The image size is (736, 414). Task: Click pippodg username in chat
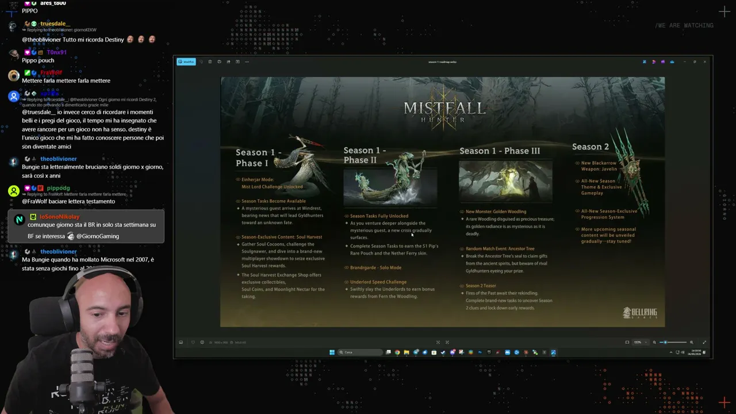[x=59, y=188]
